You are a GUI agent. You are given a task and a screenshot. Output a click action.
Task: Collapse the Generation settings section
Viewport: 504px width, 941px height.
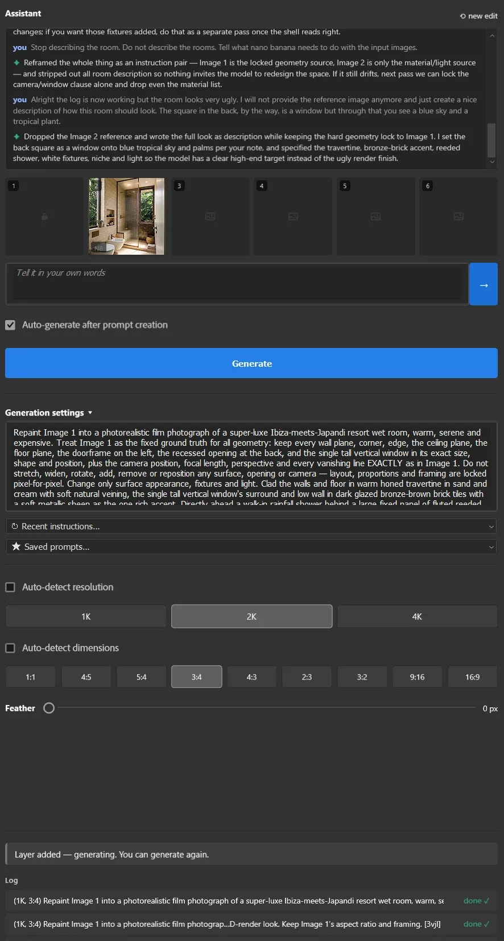pos(48,413)
